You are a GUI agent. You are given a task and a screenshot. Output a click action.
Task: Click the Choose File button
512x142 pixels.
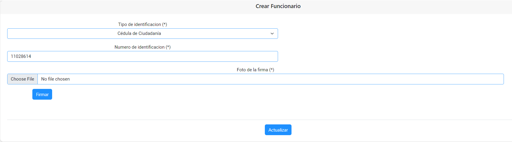[x=22, y=79]
